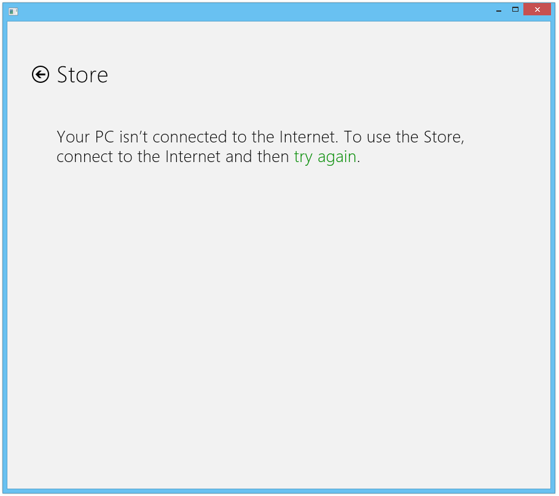Click "Internet" in the second message line
The height and width of the screenshot is (496, 559).
click(x=193, y=157)
